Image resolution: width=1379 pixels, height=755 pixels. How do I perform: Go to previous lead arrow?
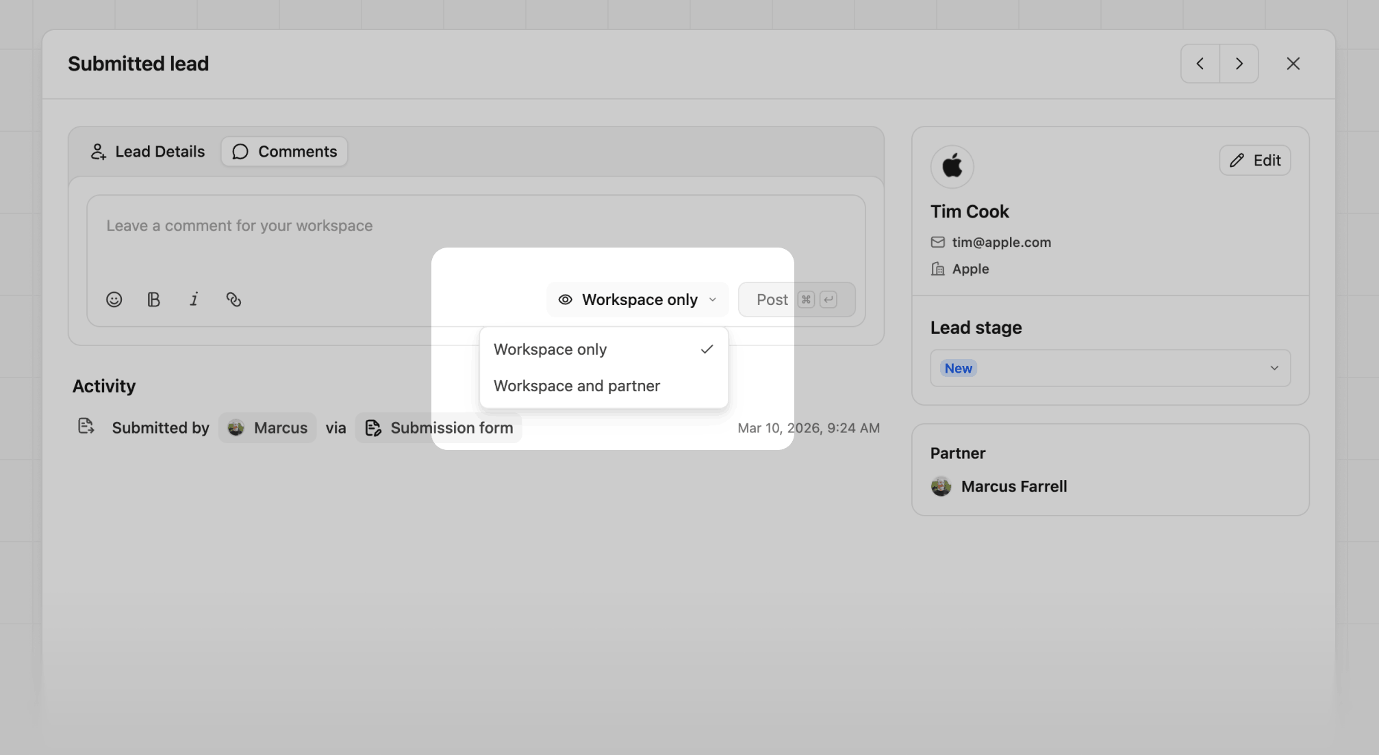coord(1200,64)
